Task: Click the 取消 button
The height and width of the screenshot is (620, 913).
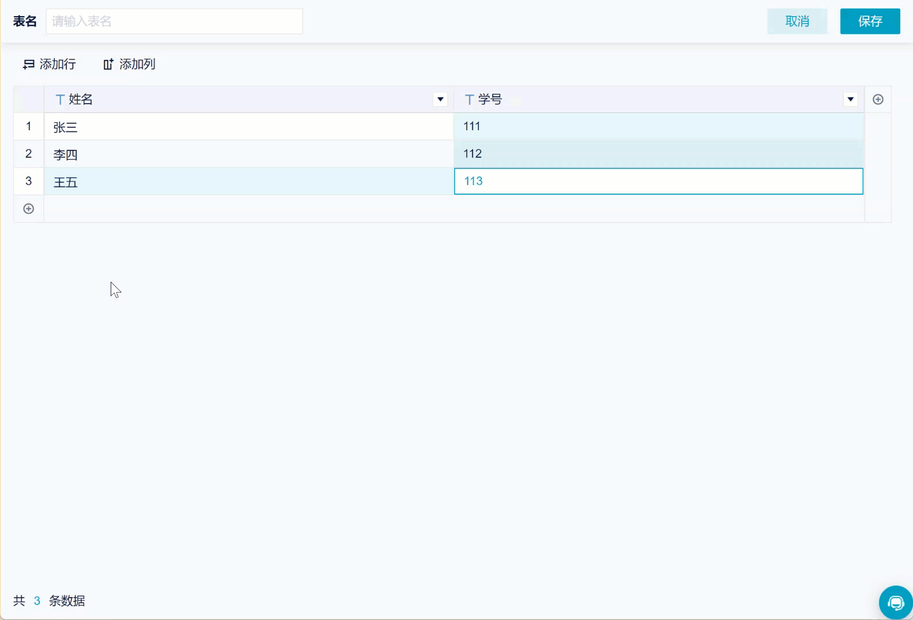Action: tap(797, 21)
